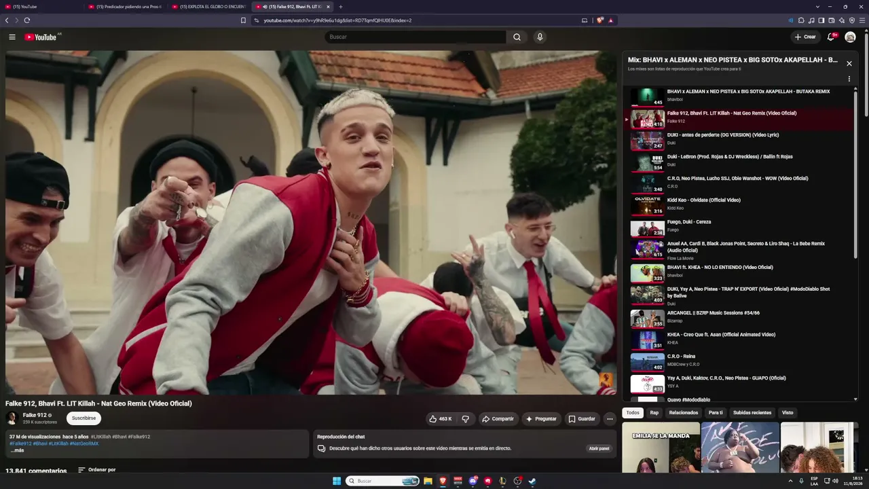Click the Compartir share button
The height and width of the screenshot is (489, 869).
click(498, 419)
